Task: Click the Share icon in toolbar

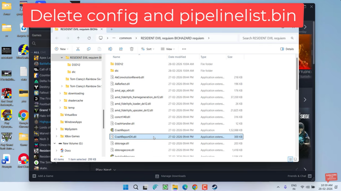Action: (x=121, y=49)
